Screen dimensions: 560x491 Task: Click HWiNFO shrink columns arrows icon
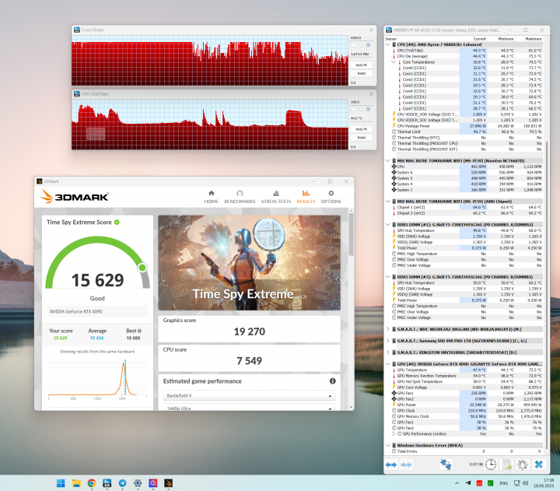point(406,465)
